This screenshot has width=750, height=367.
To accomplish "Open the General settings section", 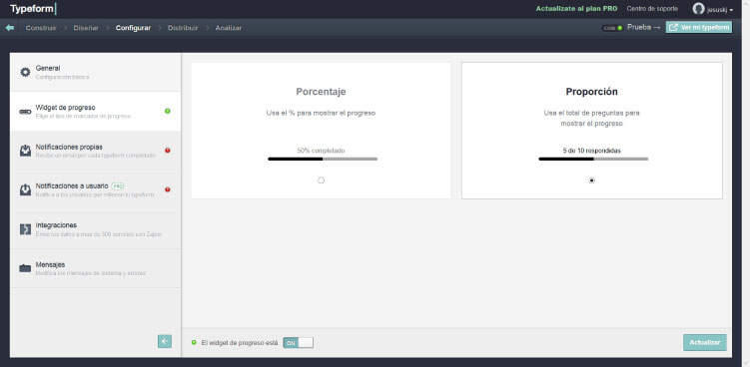I will 95,72.
